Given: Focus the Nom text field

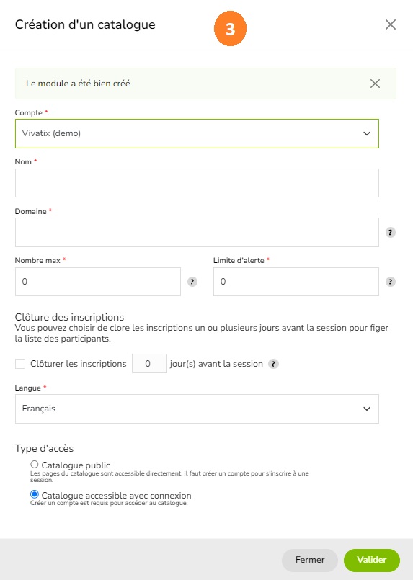Looking at the screenshot, I should [197, 183].
